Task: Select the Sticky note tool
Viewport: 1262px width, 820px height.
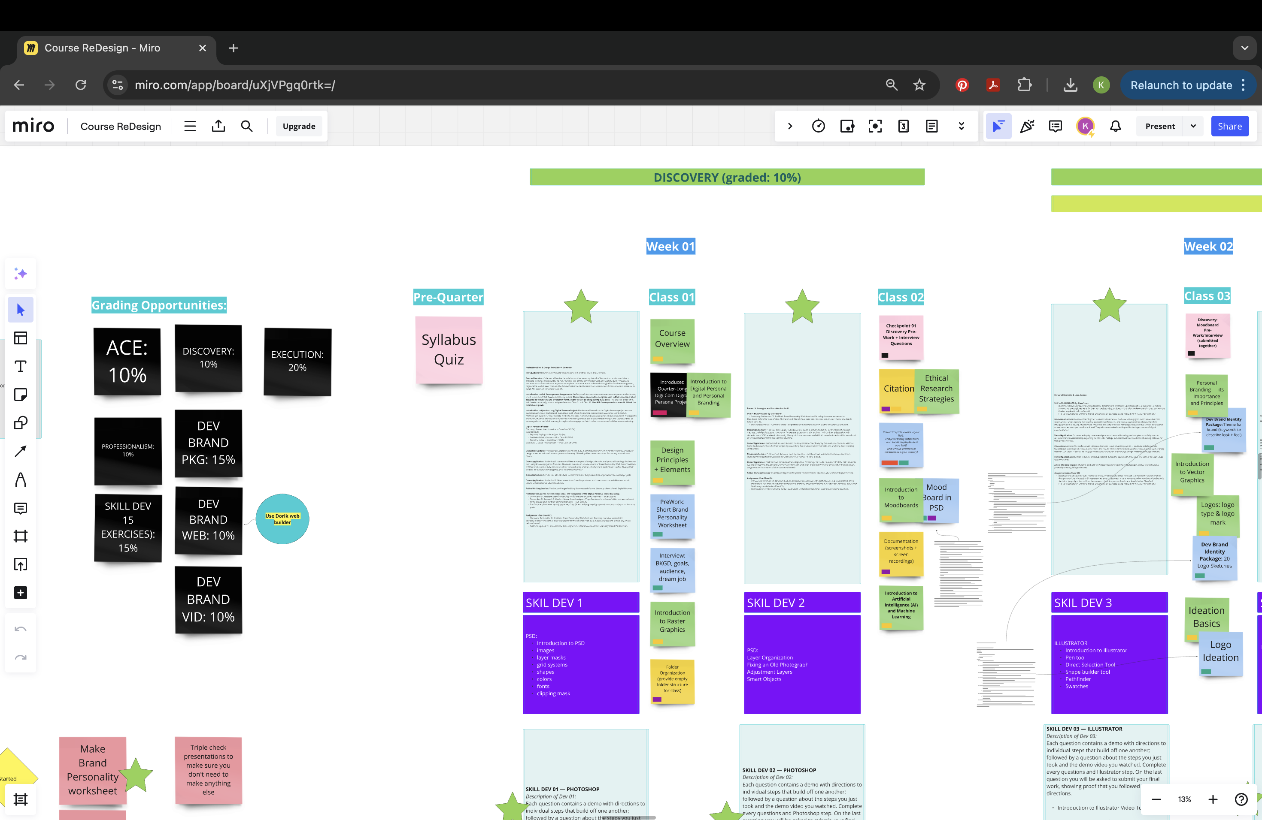Action: (x=20, y=395)
